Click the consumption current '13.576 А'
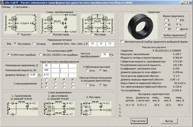The height and width of the screenshot is (127, 193). pyautogui.click(x=177, y=90)
